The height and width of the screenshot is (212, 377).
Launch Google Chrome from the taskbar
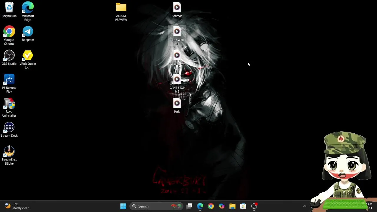point(211,206)
